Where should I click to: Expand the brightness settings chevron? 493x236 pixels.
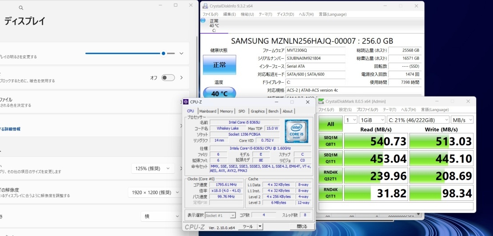(x=181, y=53)
